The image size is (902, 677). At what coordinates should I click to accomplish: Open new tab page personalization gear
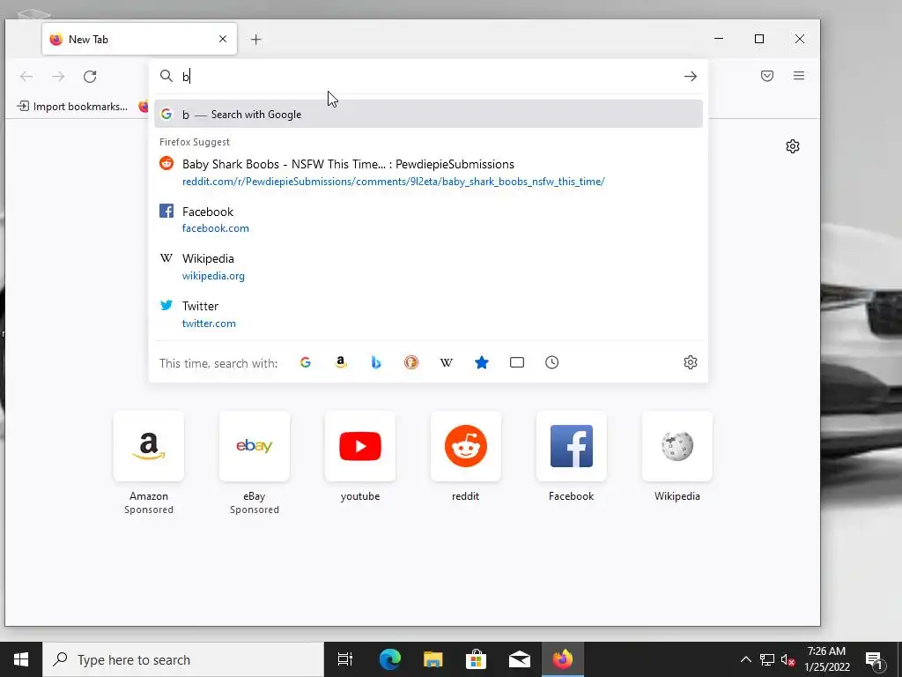(792, 146)
